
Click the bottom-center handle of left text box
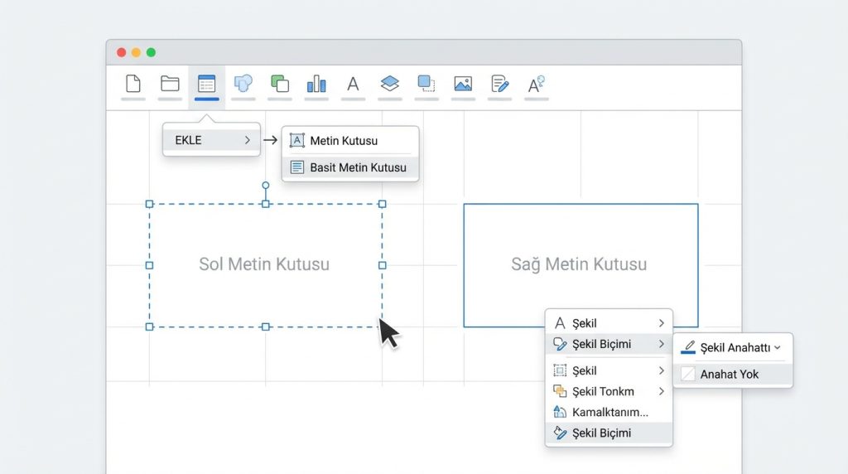click(x=266, y=326)
